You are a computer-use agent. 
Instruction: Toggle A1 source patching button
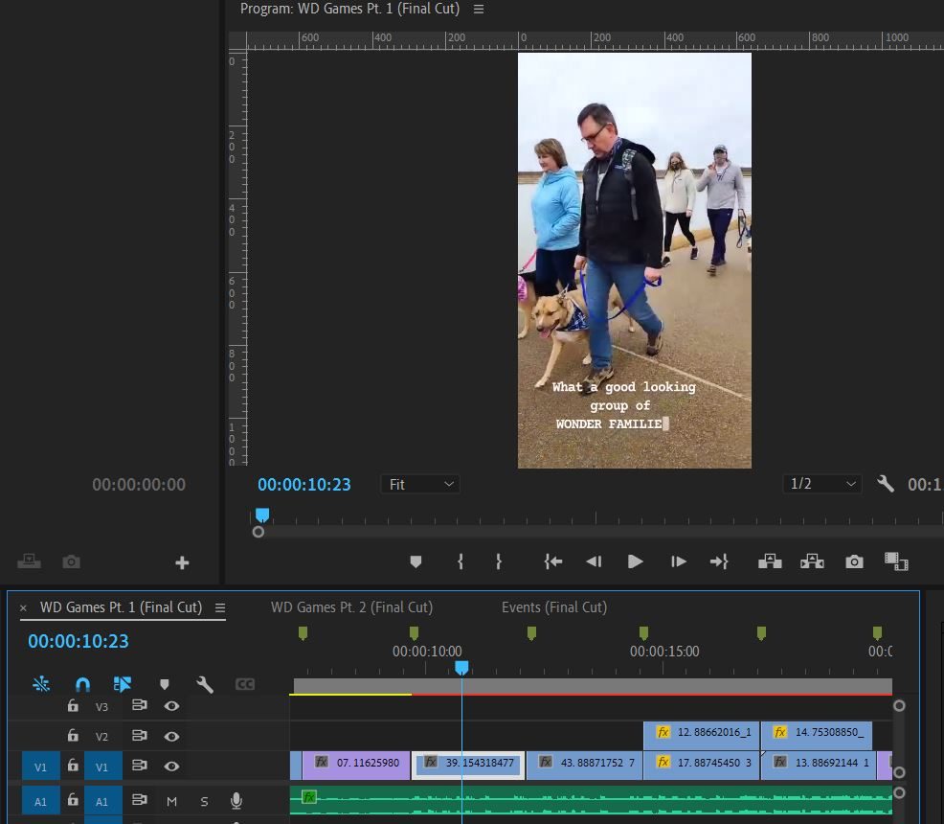(40, 802)
